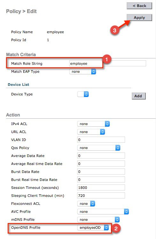Open the Match EAP Type dropdown
Screen dimensions: 156x239
click(x=83, y=72)
